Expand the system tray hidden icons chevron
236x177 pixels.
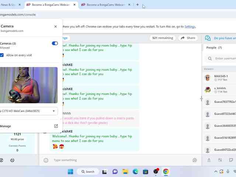pyautogui.click(x=216, y=171)
